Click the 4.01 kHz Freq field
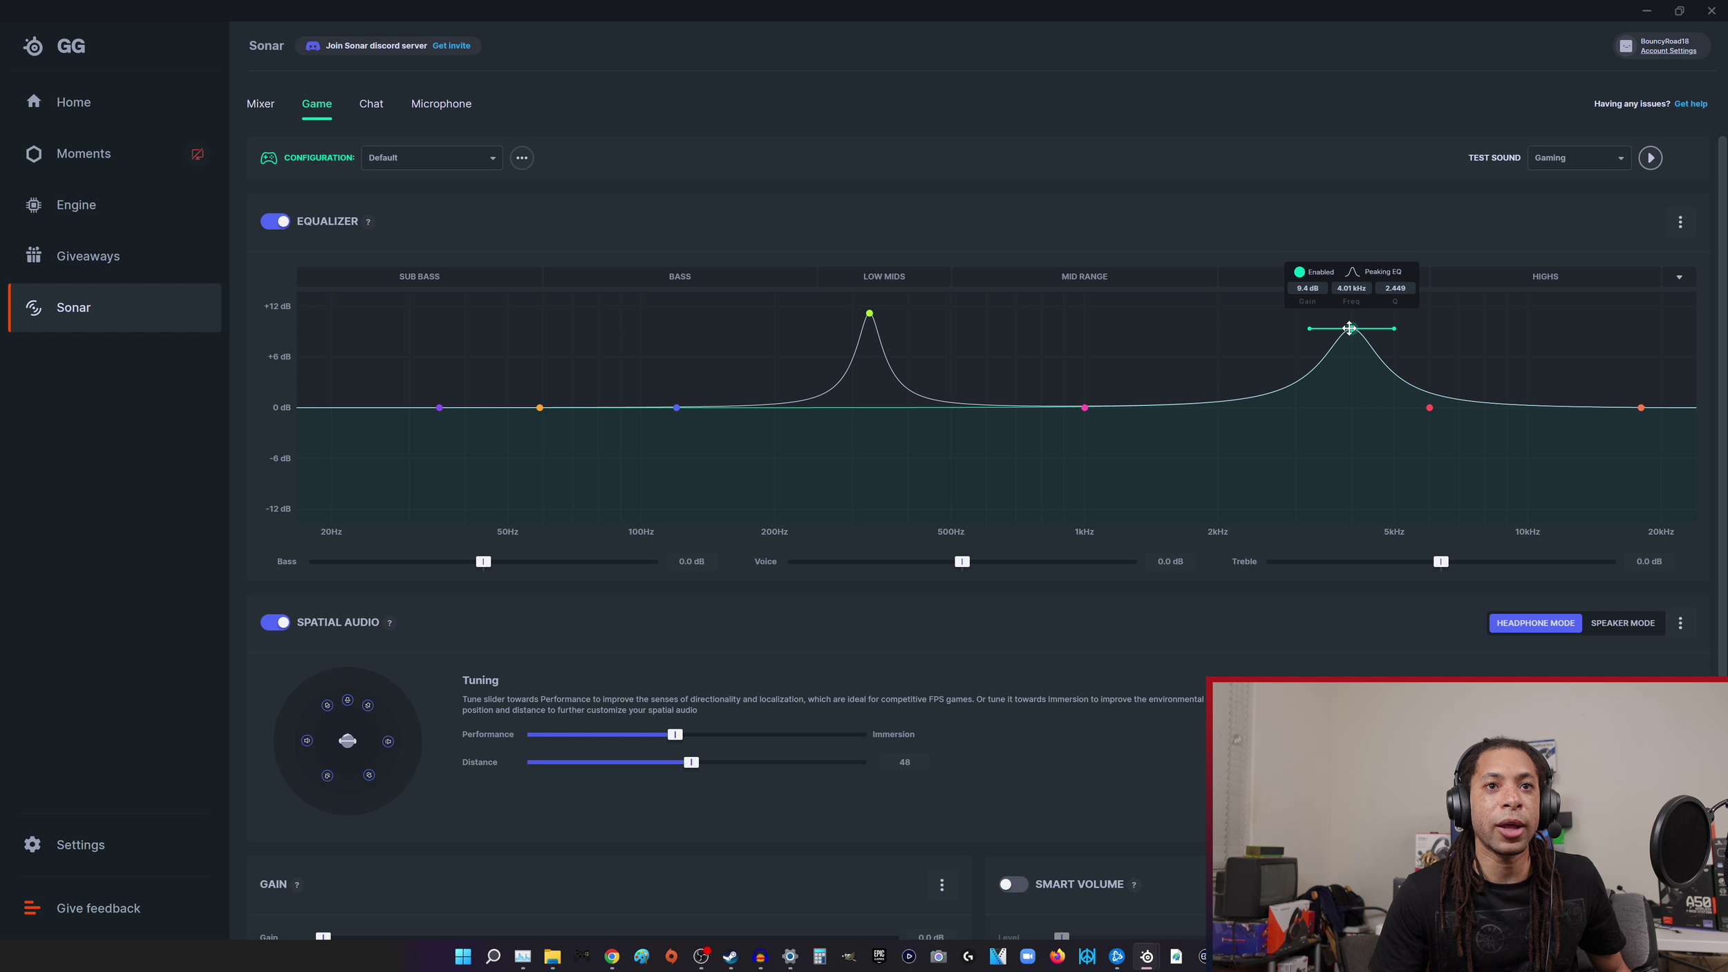 [1351, 288]
